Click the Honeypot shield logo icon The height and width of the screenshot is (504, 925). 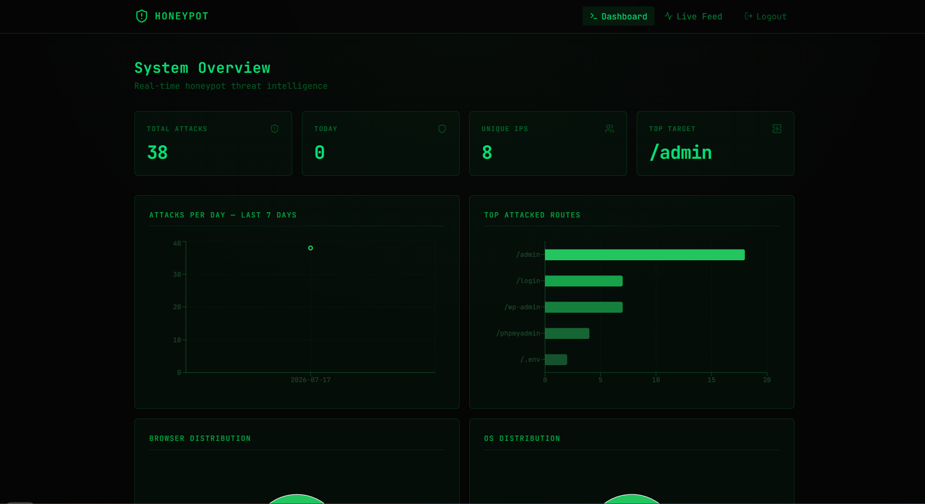pos(141,16)
